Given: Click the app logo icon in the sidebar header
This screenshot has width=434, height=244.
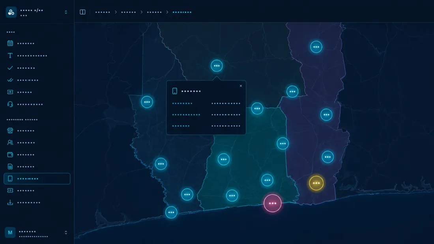Looking at the screenshot, I should coord(11,12).
